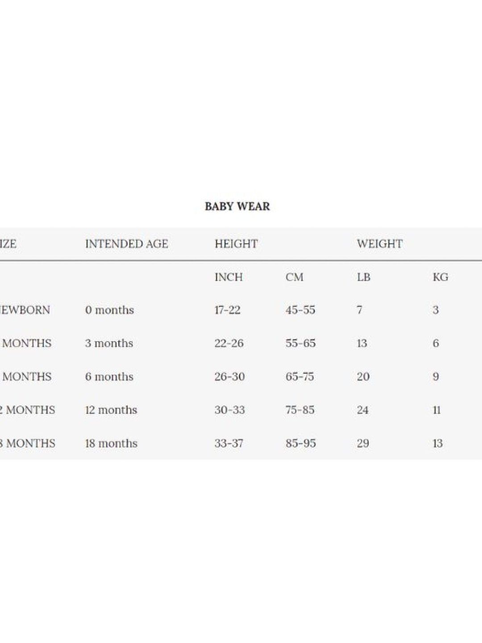This screenshot has height=643, width=482.
Task: Select the 55-65 cm height value
Action: [300, 343]
